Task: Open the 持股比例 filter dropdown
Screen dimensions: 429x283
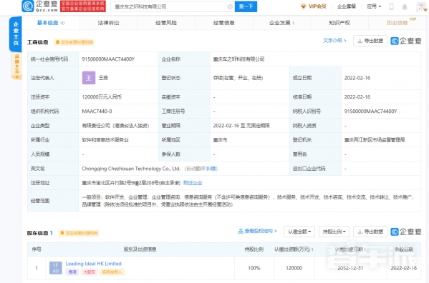Action: click(334, 232)
